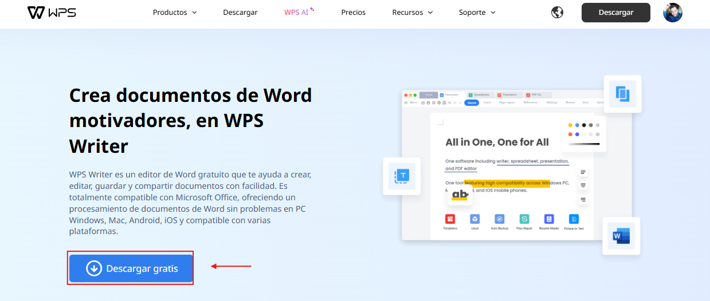
Task: Expand the Recursos dropdown
Action: [x=413, y=12]
